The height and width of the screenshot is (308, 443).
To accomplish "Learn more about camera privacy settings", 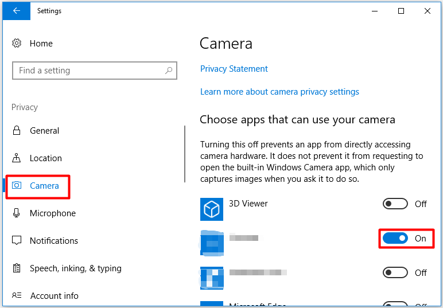I will (x=279, y=92).
